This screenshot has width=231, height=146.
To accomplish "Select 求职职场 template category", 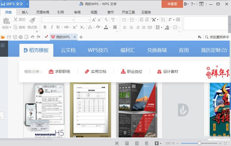I will coord(59,71).
